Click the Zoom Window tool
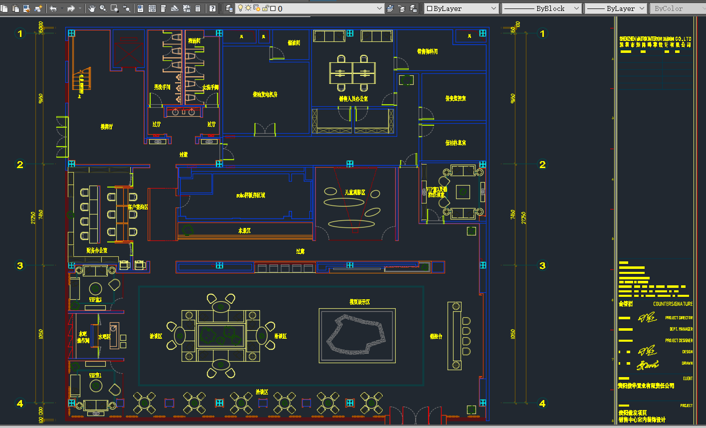Viewport: 706px width, 428px height. pyautogui.click(x=115, y=8)
